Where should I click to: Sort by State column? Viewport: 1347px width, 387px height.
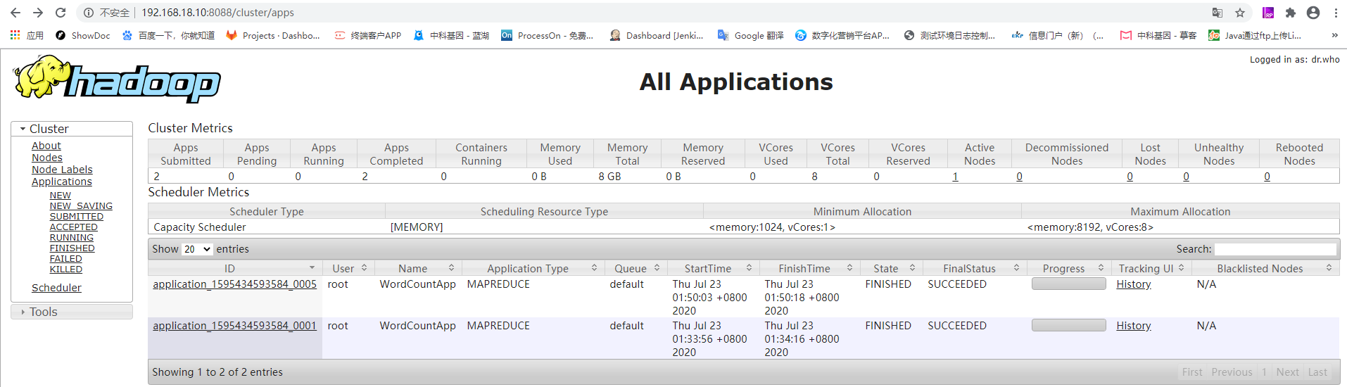pyautogui.click(x=892, y=268)
